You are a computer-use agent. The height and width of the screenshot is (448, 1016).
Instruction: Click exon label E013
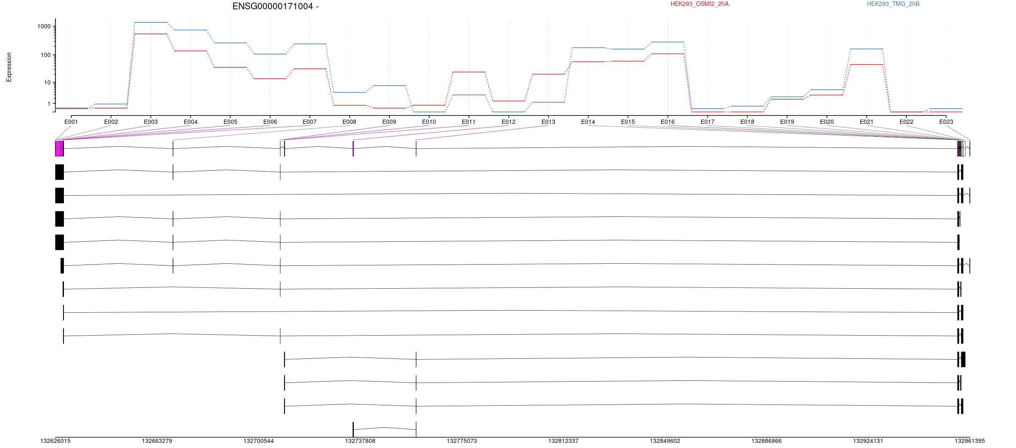(548, 122)
